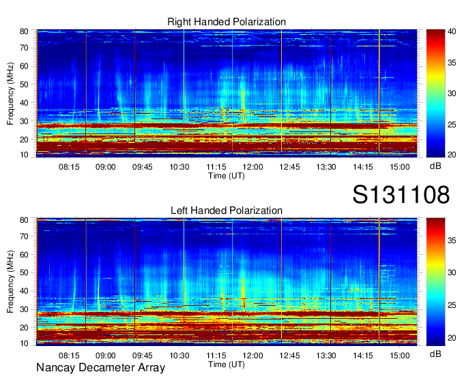The height and width of the screenshot is (376, 464).
Task: Click the 10:30 time tick on Left Handed plot
Action: (179, 356)
